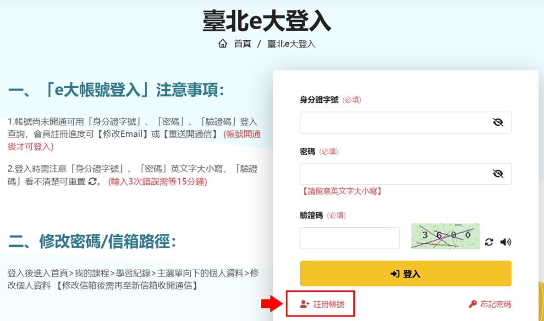The image size is (544, 321).
Task: Click the key icon beside 忘記密碼
Action: pos(473,304)
